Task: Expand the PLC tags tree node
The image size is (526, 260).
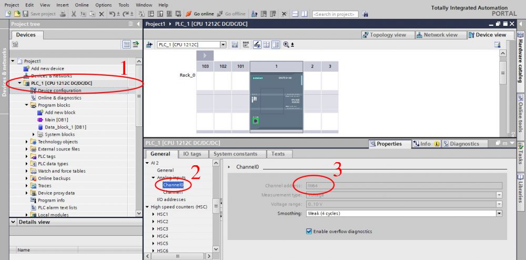Action: tap(27, 156)
